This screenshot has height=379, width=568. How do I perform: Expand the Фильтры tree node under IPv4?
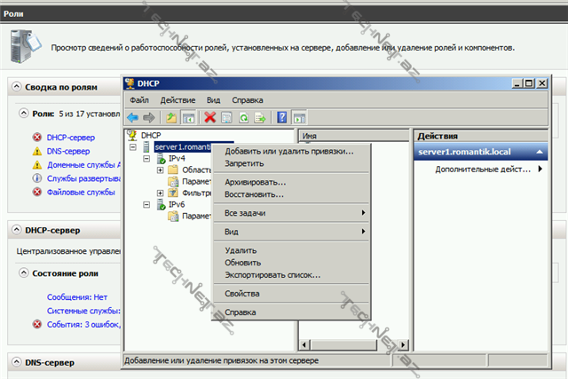(x=160, y=193)
